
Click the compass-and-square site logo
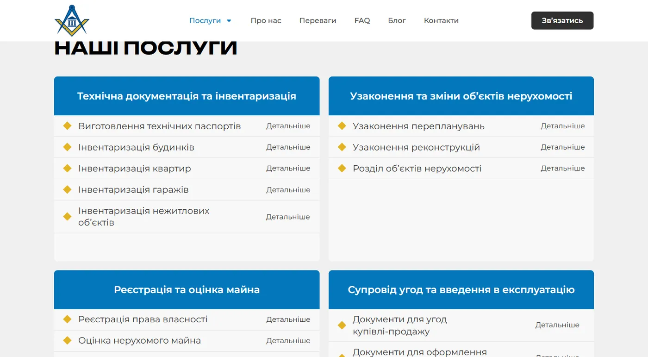pyautogui.click(x=72, y=20)
